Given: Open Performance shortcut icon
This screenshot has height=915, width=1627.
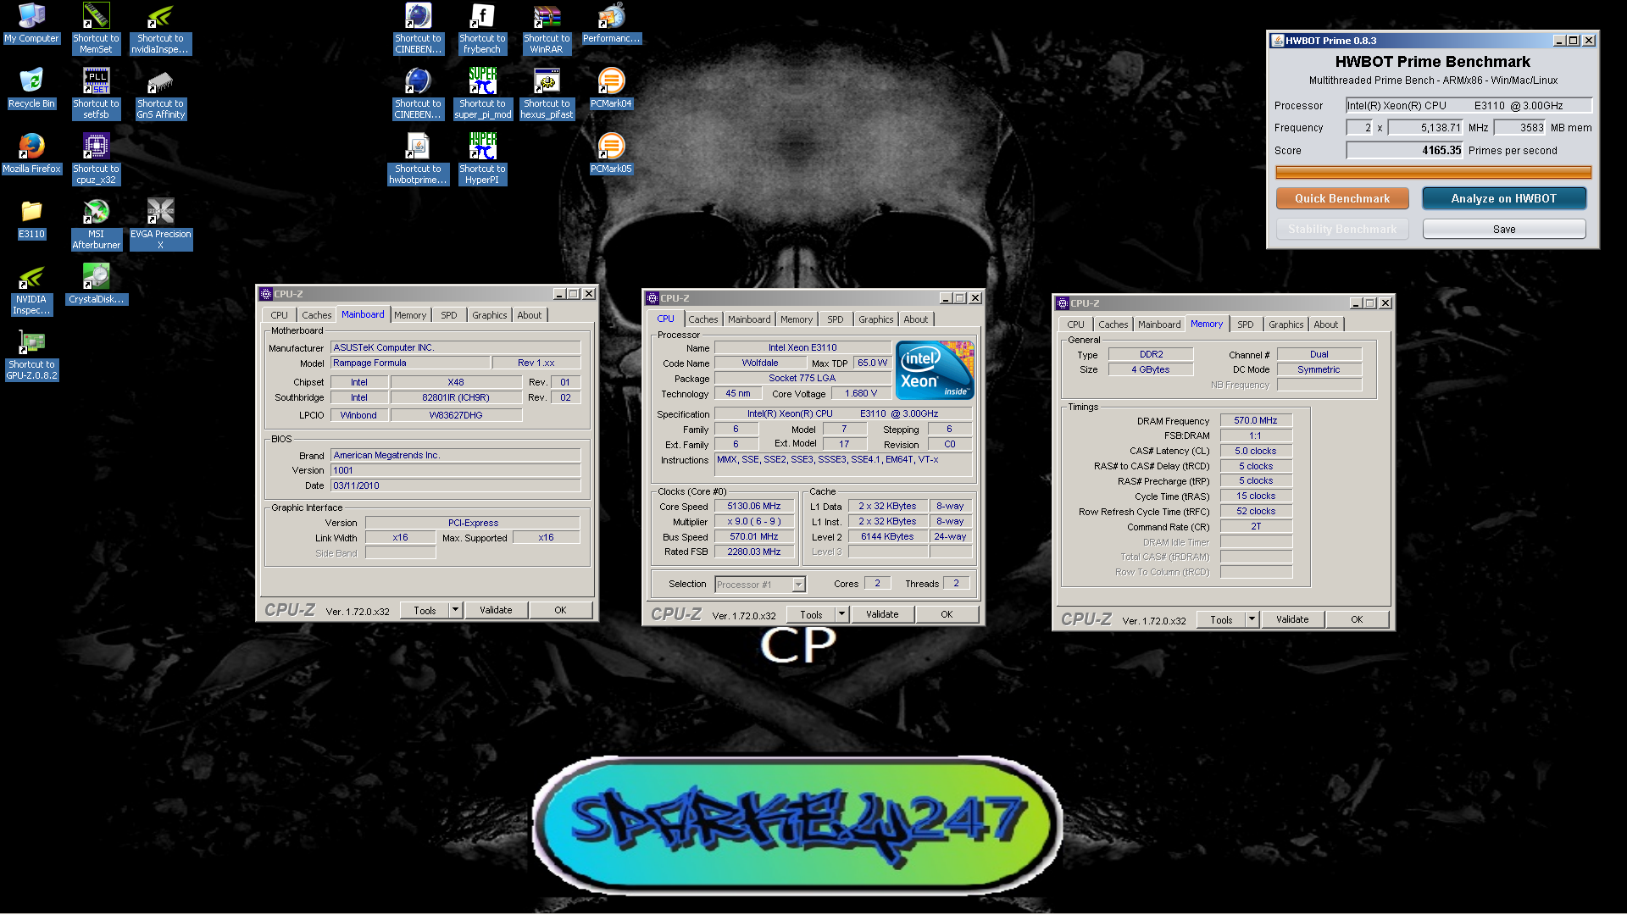Looking at the screenshot, I should coord(611,23).
